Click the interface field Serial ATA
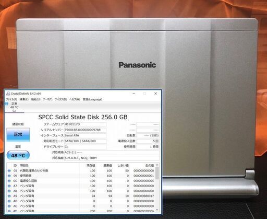The image size is (267, 219). (85, 135)
